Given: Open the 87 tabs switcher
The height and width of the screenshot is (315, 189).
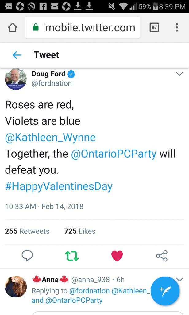Looking at the screenshot, I should pos(154,27).
